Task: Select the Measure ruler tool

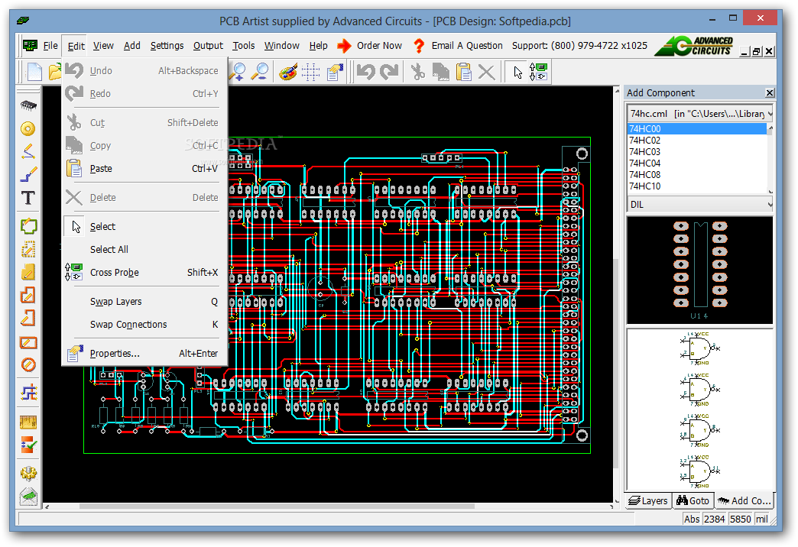Action: 28,422
